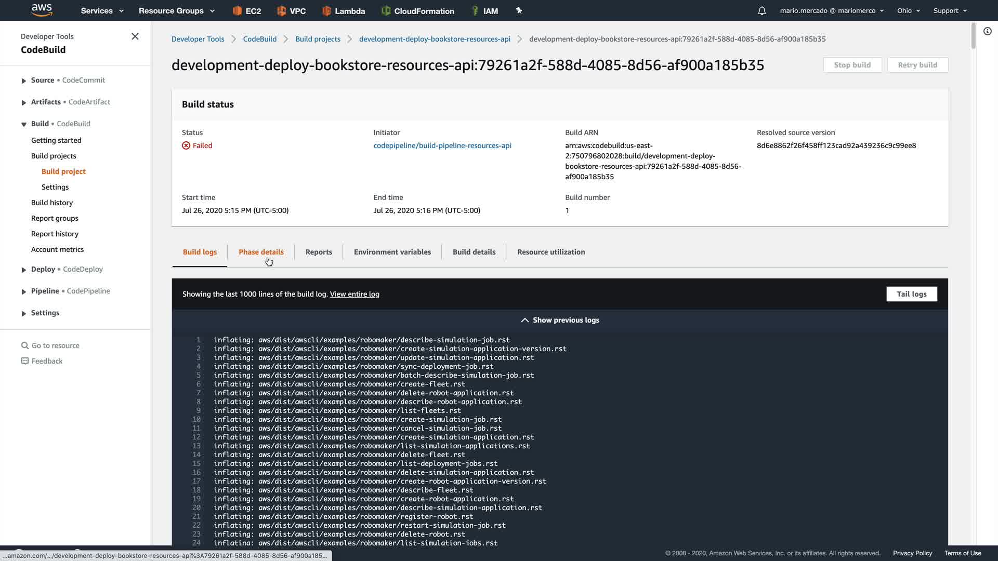
Task: Open the info panel icon
Action: pos(987,31)
